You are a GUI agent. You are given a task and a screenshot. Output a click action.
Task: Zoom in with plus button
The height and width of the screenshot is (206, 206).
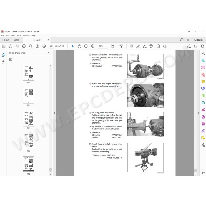tap(93, 46)
